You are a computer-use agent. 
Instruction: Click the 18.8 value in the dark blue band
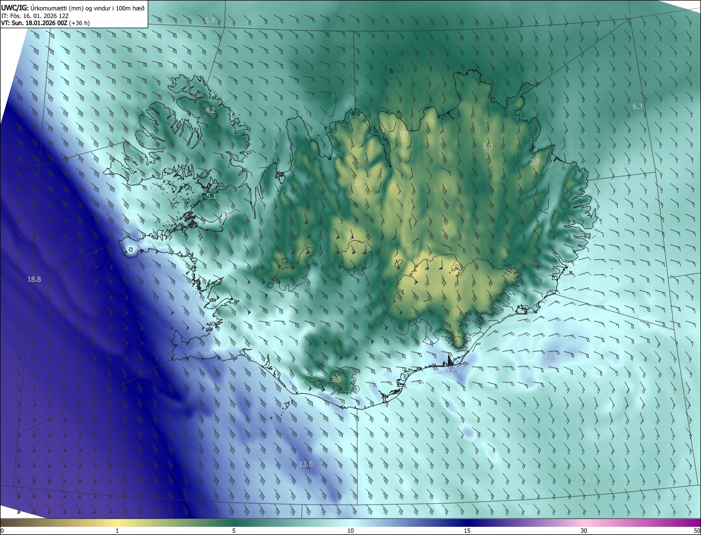(34, 279)
